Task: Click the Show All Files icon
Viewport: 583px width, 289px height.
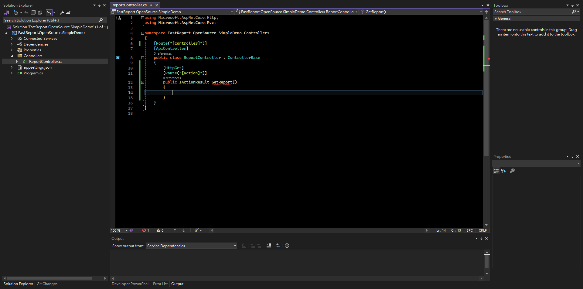Action: 40,13
